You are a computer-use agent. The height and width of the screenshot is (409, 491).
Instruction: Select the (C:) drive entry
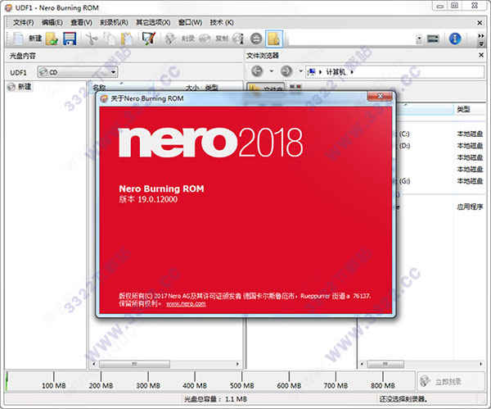404,134
